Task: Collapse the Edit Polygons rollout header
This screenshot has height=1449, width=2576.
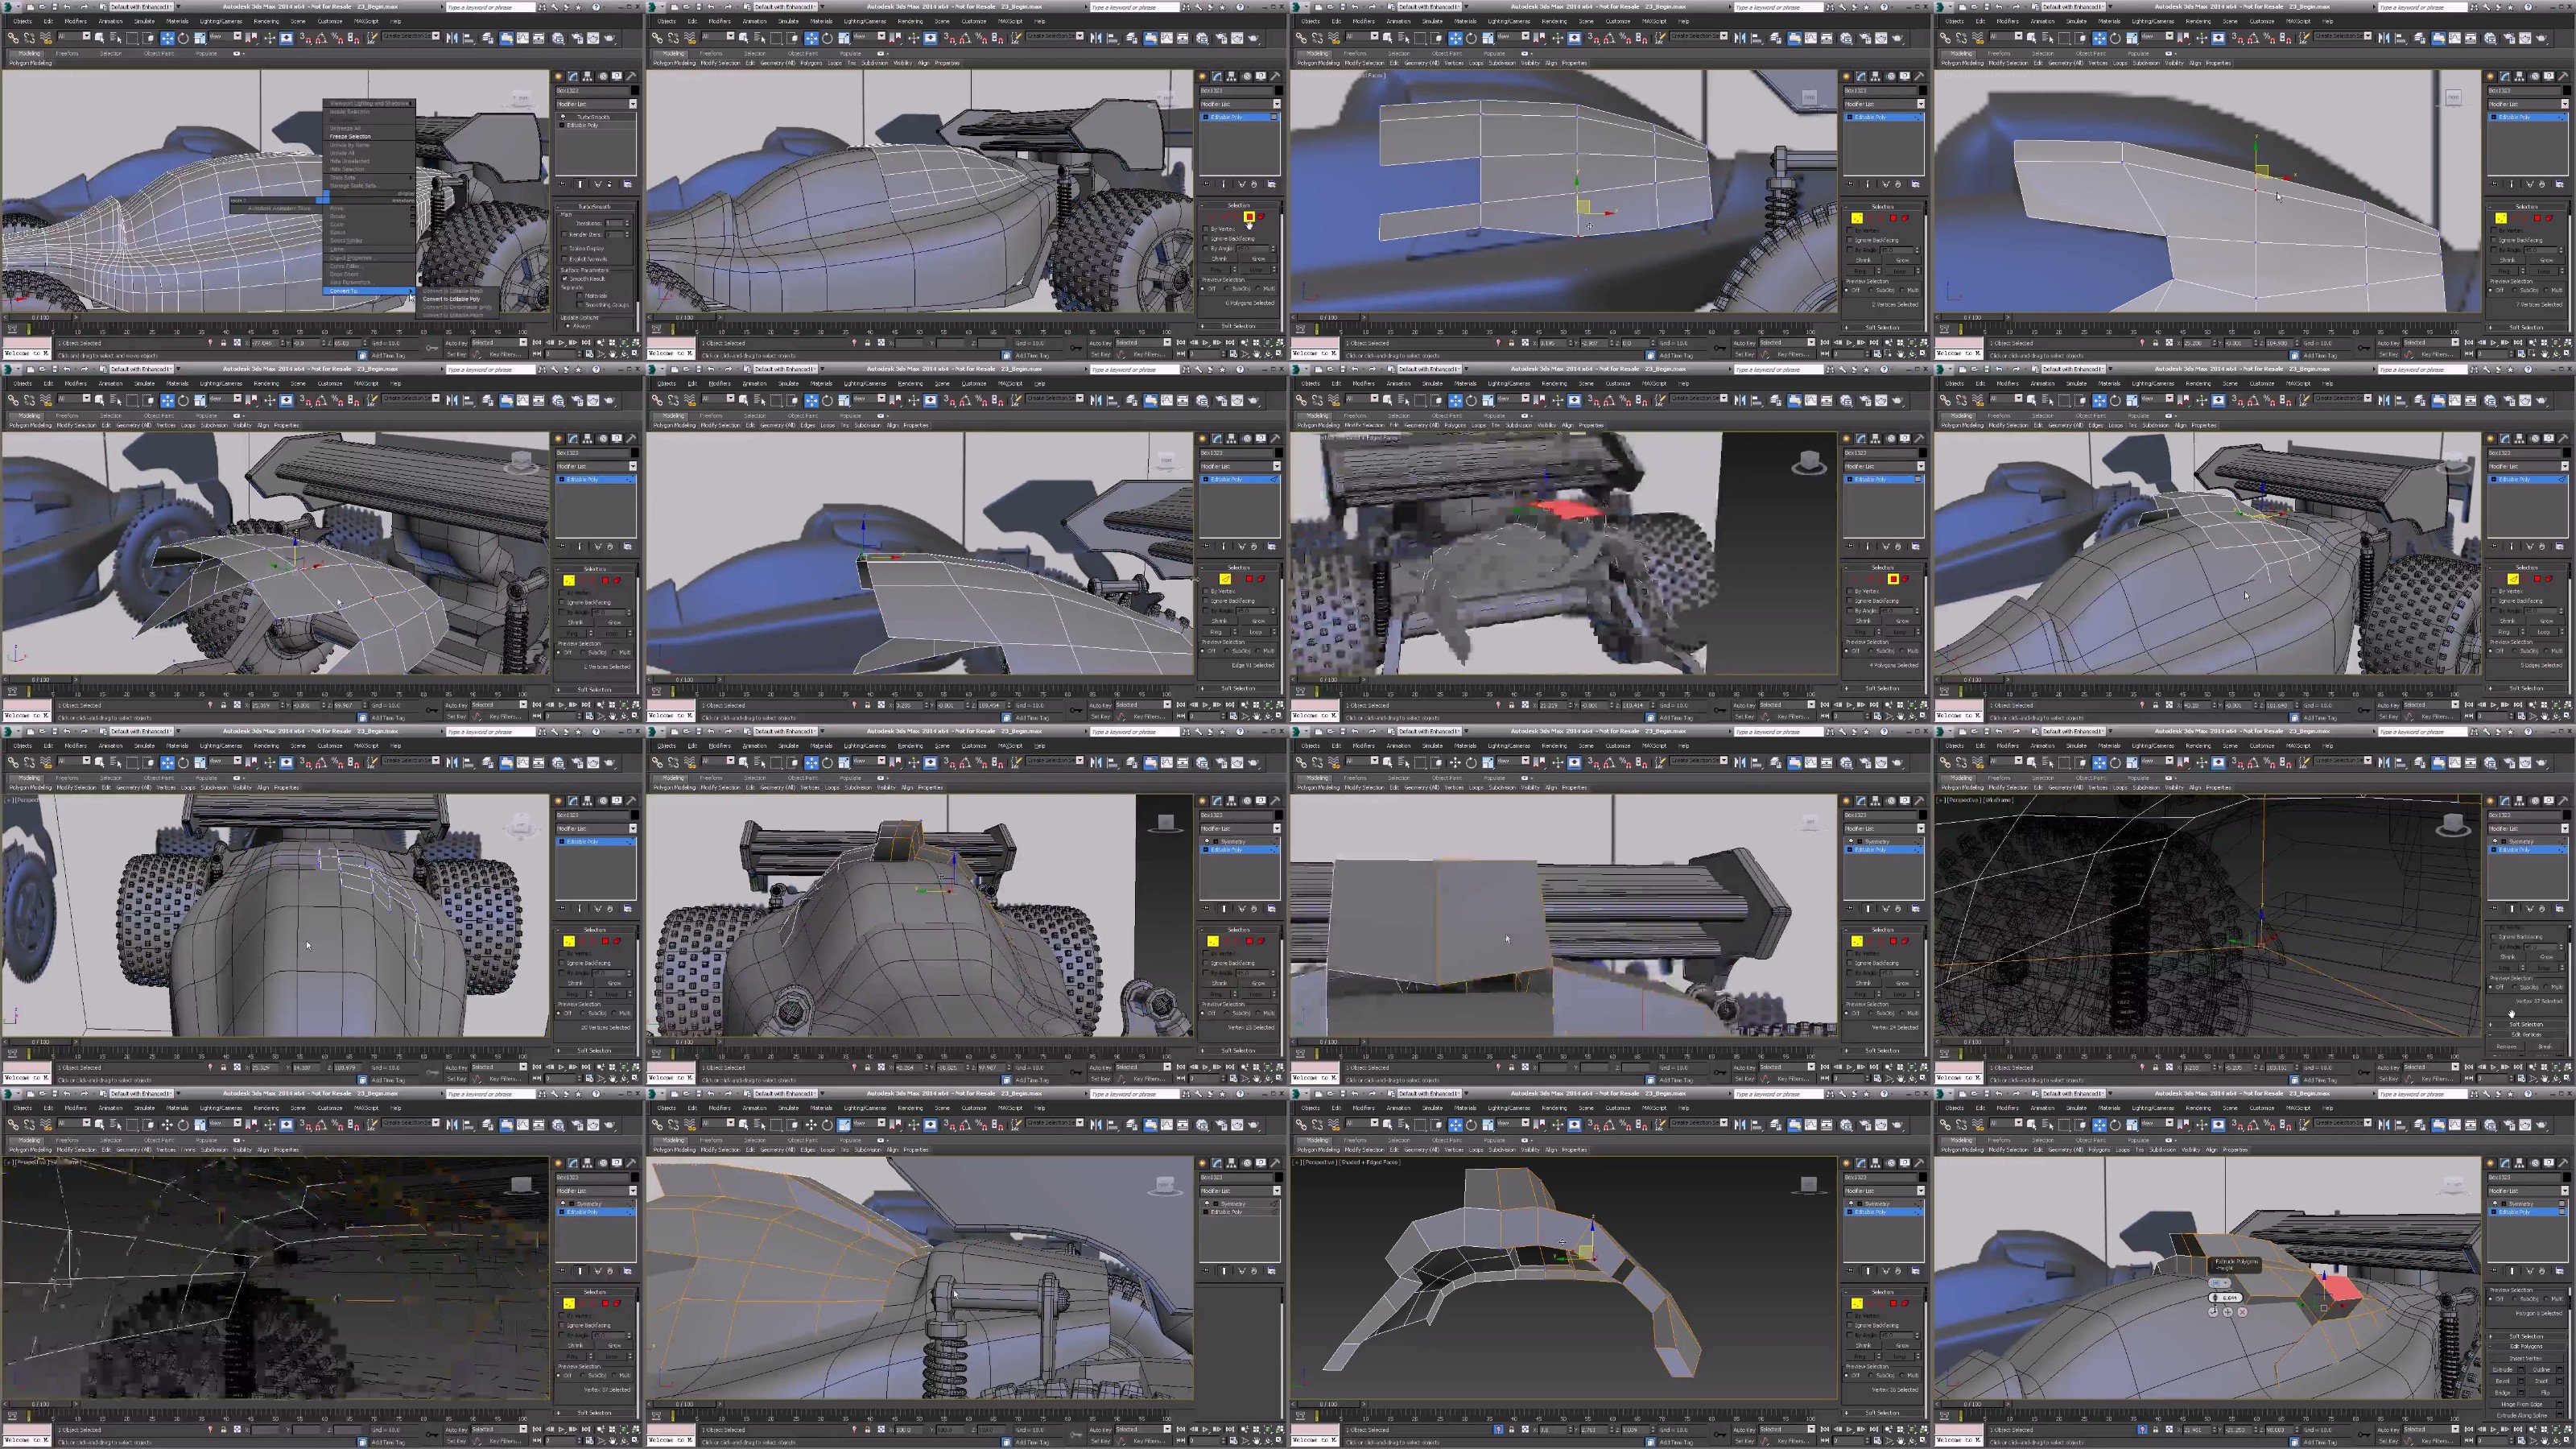Action: (2527, 1347)
